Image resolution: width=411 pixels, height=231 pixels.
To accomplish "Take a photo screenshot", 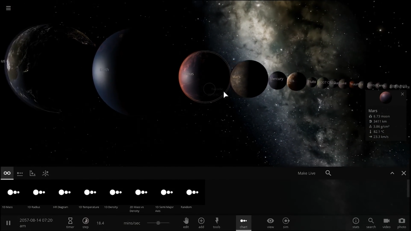I will click(402, 223).
